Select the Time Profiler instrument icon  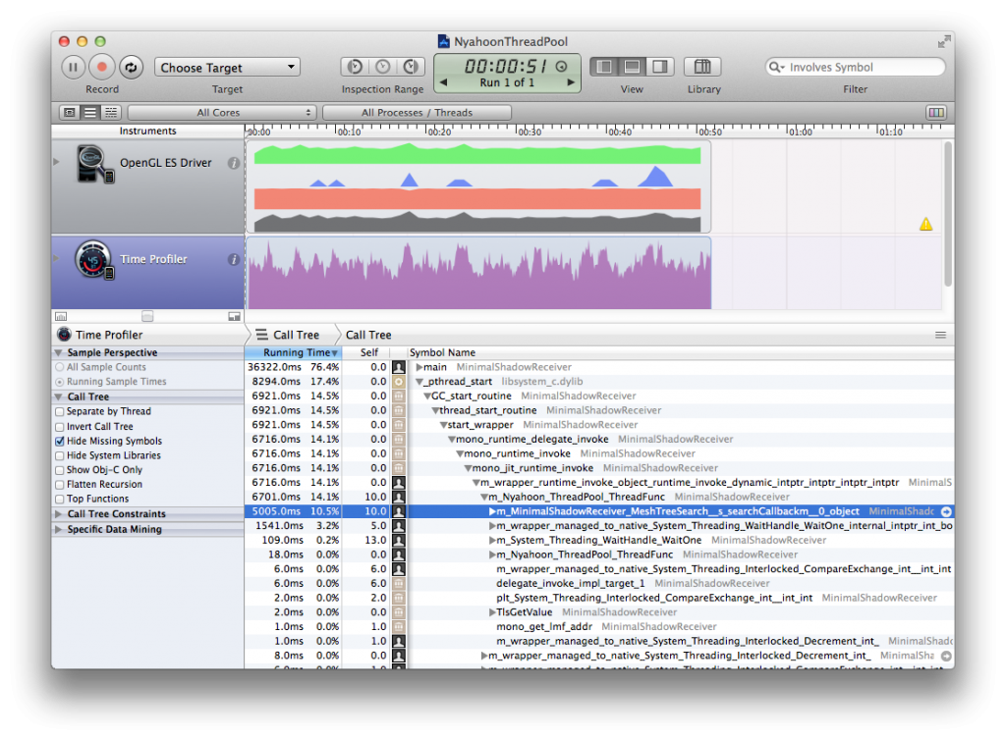pos(93,260)
